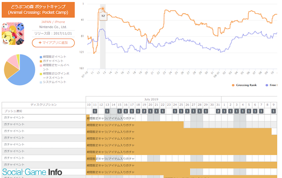
Task: Click the orange data point marker on the chart
Action: coord(102,8)
